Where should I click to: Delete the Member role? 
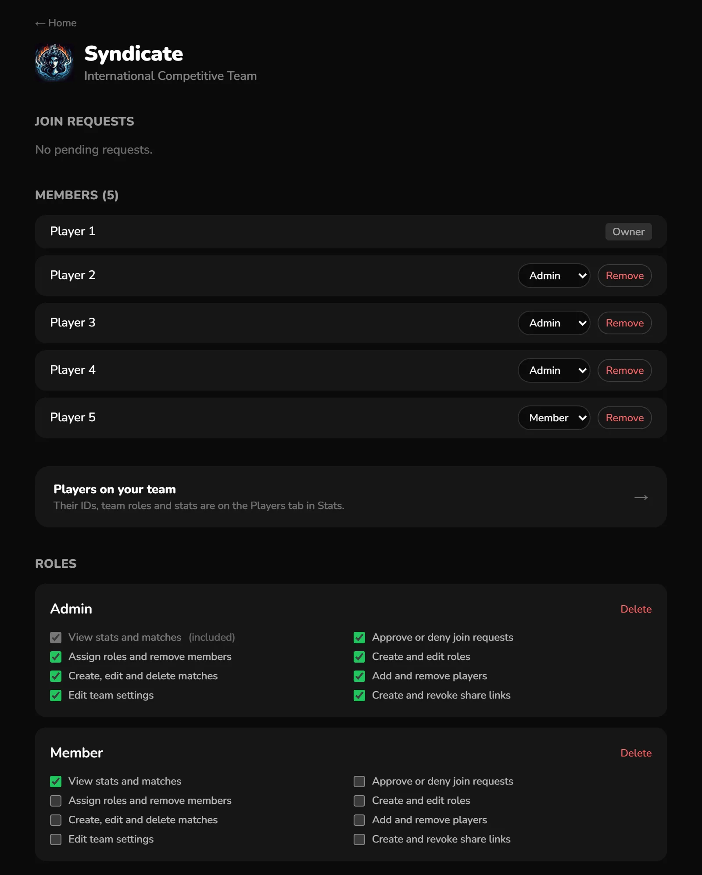(x=636, y=753)
